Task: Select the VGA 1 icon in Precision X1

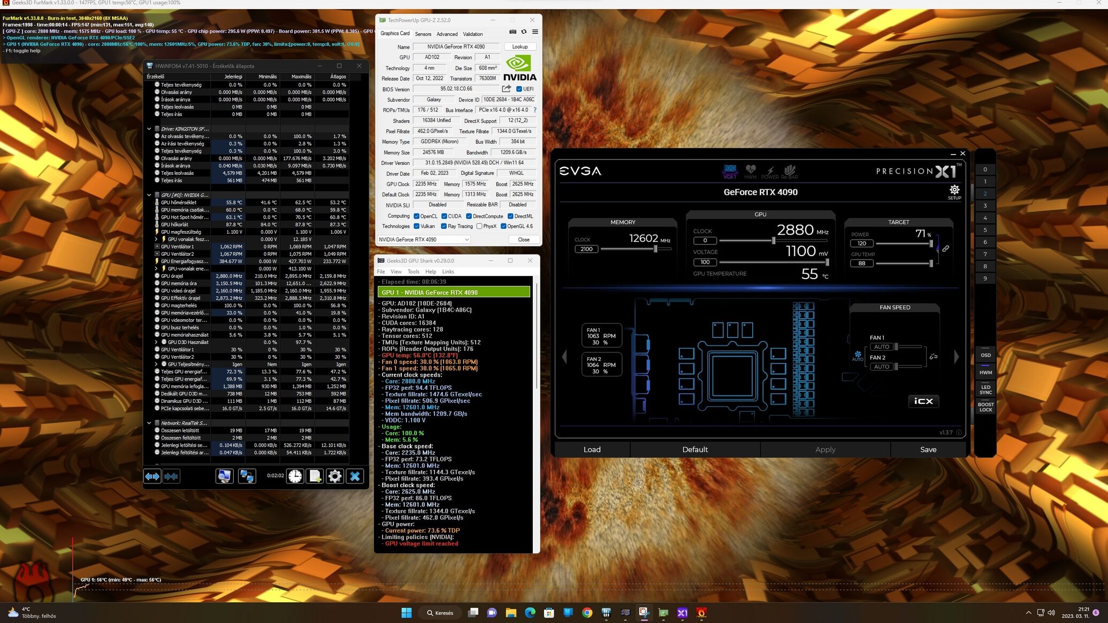Action: click(x=730, y=171)
